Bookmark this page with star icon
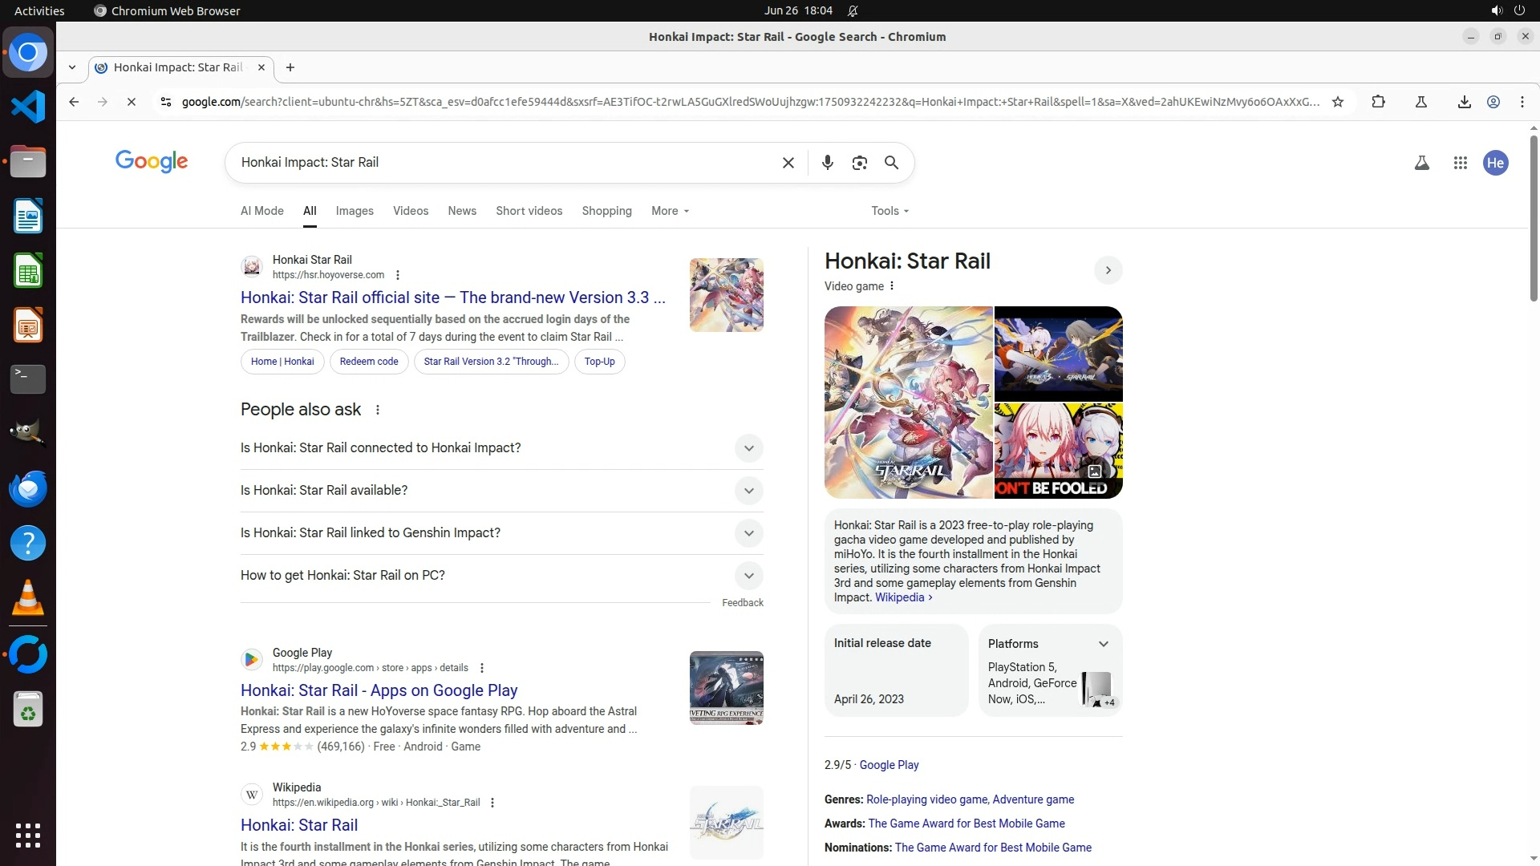This screenshot has width=1540, height=866. pyautogui.click(x=1337, y=102)
